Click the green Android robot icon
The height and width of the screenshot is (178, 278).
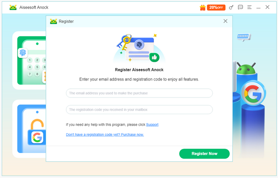click(246, 69)
